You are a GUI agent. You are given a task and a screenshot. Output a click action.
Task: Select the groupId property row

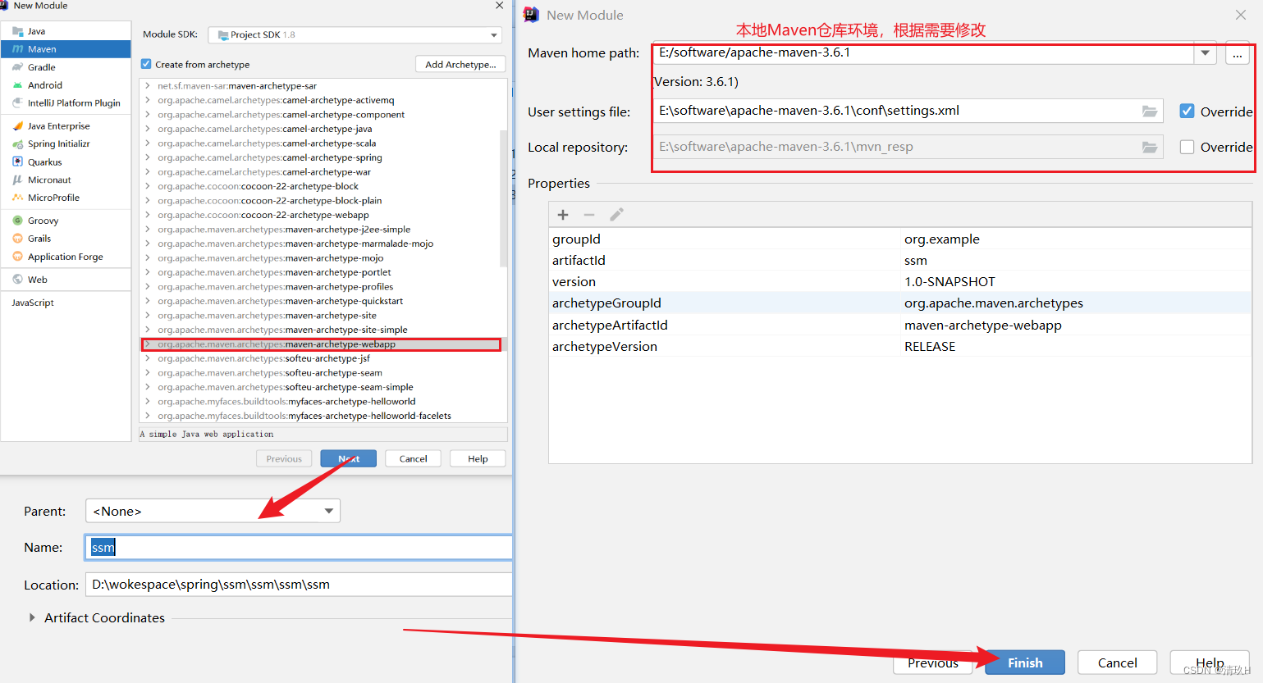pos(900,239)
